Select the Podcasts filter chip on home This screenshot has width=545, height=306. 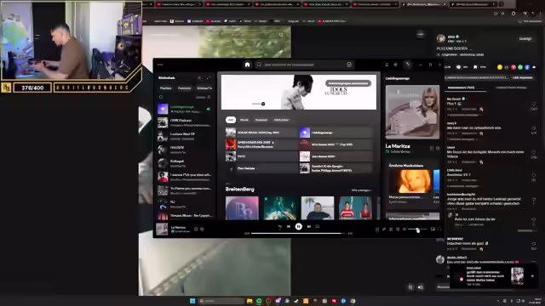261,120
